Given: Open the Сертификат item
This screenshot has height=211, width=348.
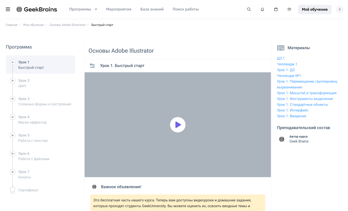Looking at the screenshot, I should (x=28, y=190).
